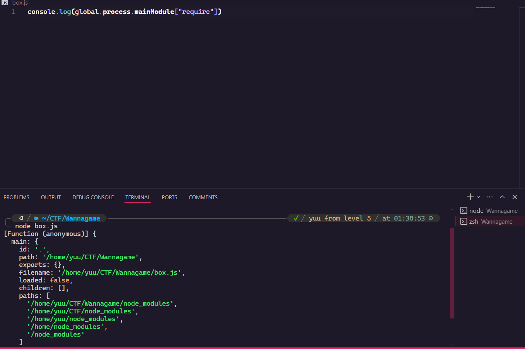This screenshot has height=349, width=525.
Task: Click the 'node box.js' command text
Action: tap(36, 226)
